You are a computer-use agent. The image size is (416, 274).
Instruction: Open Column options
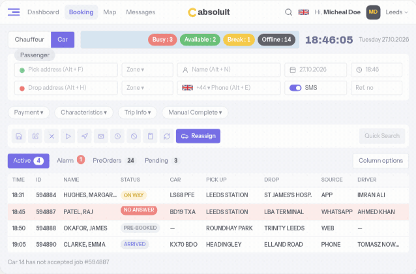380,161
